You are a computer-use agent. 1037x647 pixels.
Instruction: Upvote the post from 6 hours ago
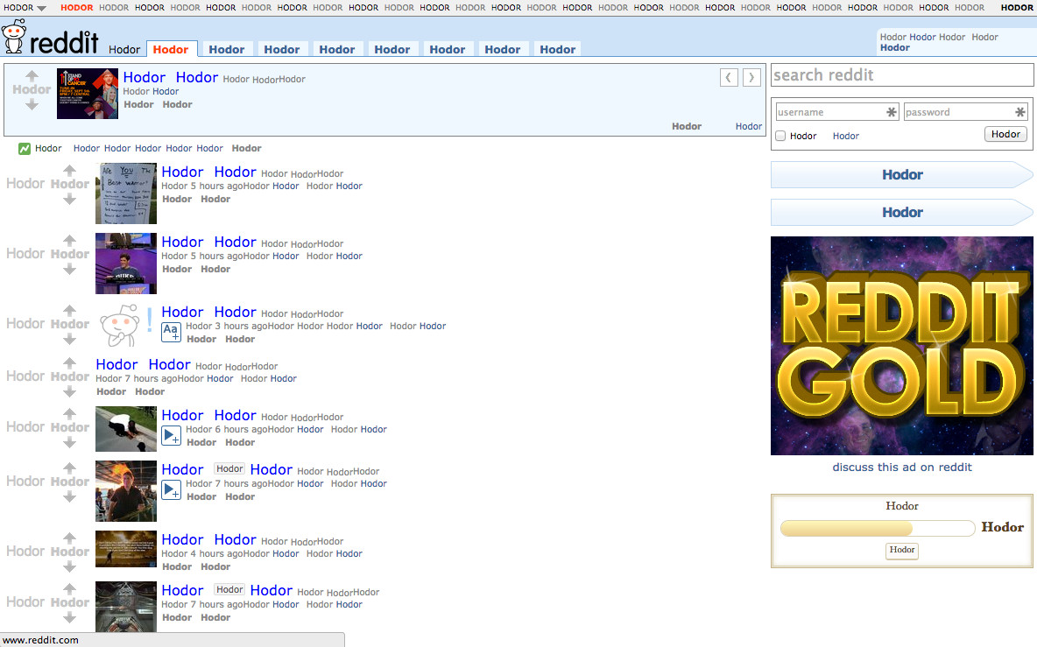69,413
